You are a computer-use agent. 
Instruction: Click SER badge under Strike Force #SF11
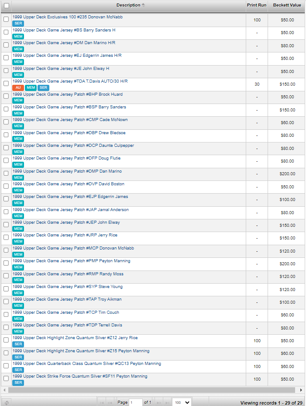[x=18, y=382]
